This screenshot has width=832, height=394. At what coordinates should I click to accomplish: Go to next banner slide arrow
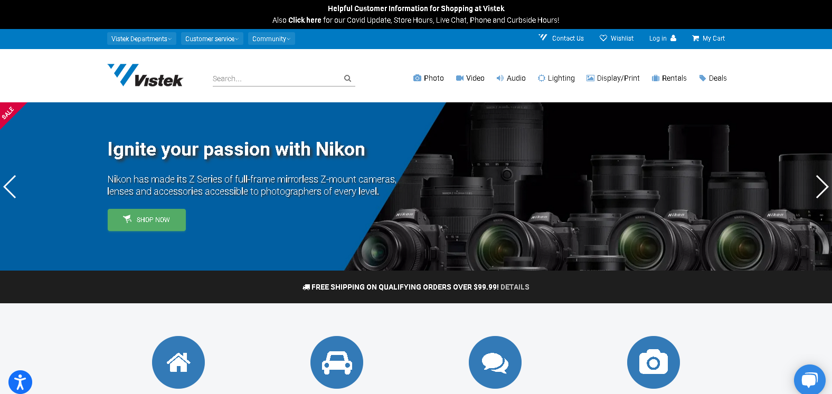click(821, 187)
